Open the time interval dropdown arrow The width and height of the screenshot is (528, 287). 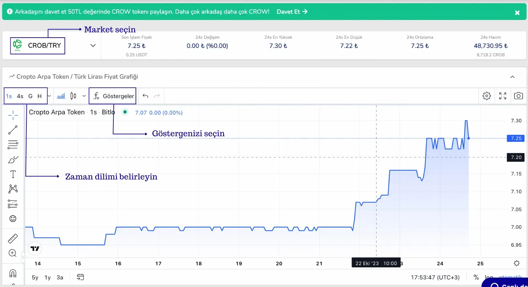[x=49, y=96]
